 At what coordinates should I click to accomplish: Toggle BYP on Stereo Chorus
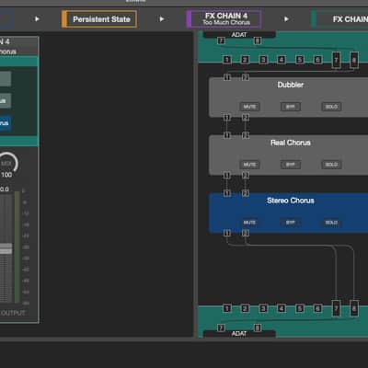point(291,223)
